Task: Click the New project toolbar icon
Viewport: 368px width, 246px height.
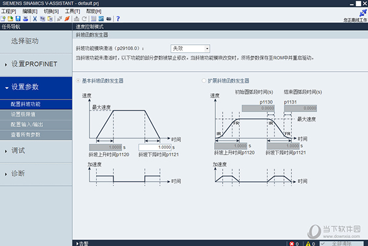Action: tap(3, 19)
